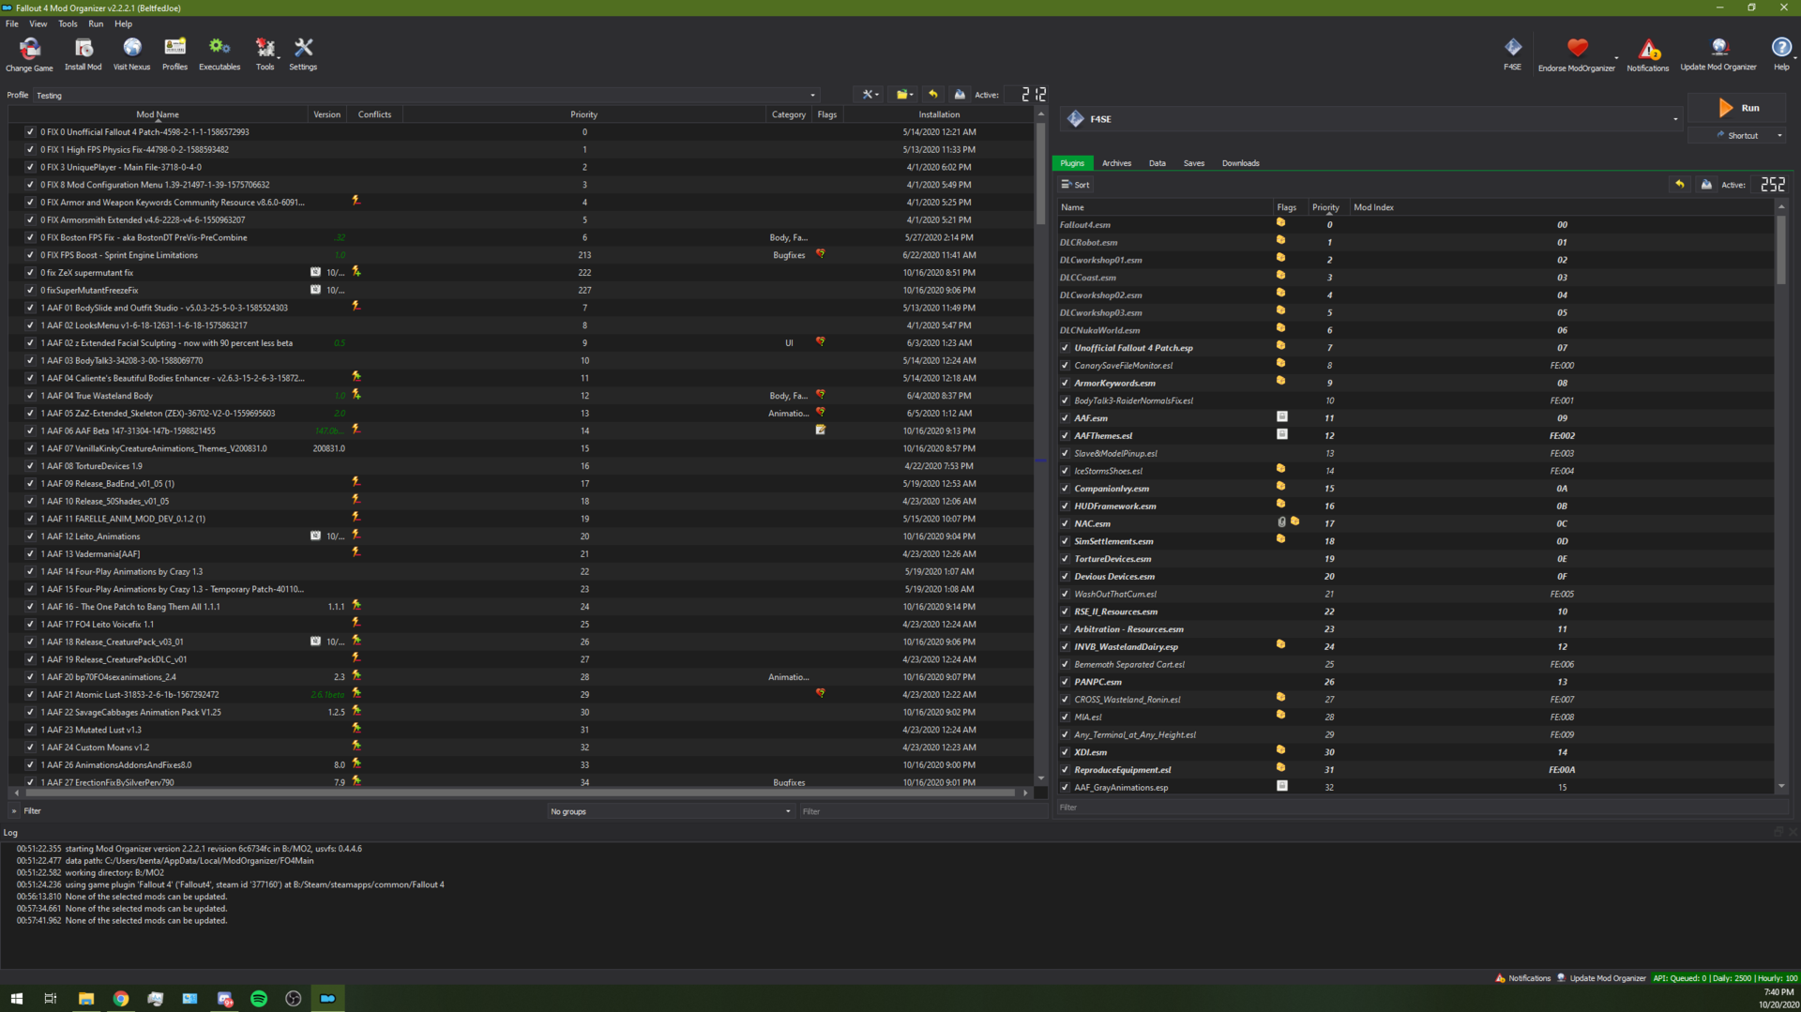Image resolution: width=1801 pixels, height=1012 pixels.
Task: Disable the SimSettlements.esm plugin checkbox
Action: [1065, 541]
